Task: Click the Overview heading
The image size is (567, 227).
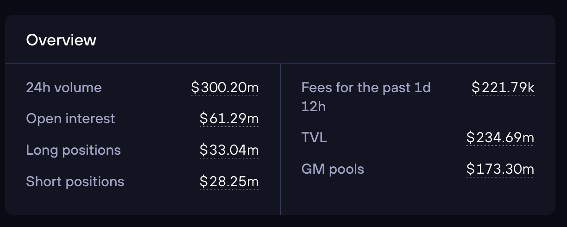Action: coord(61,40)
